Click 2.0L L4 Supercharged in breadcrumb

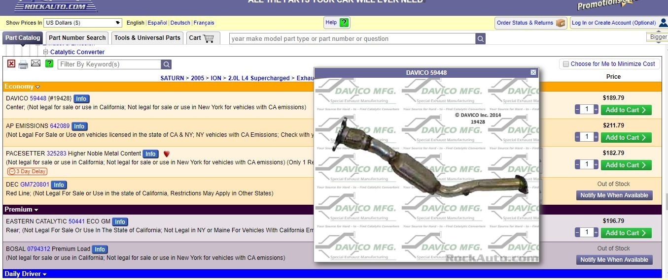[259, 78]
